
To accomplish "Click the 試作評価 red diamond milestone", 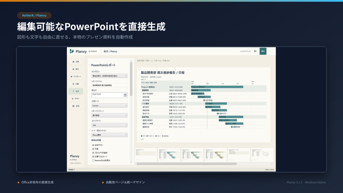I will [204, 100].
